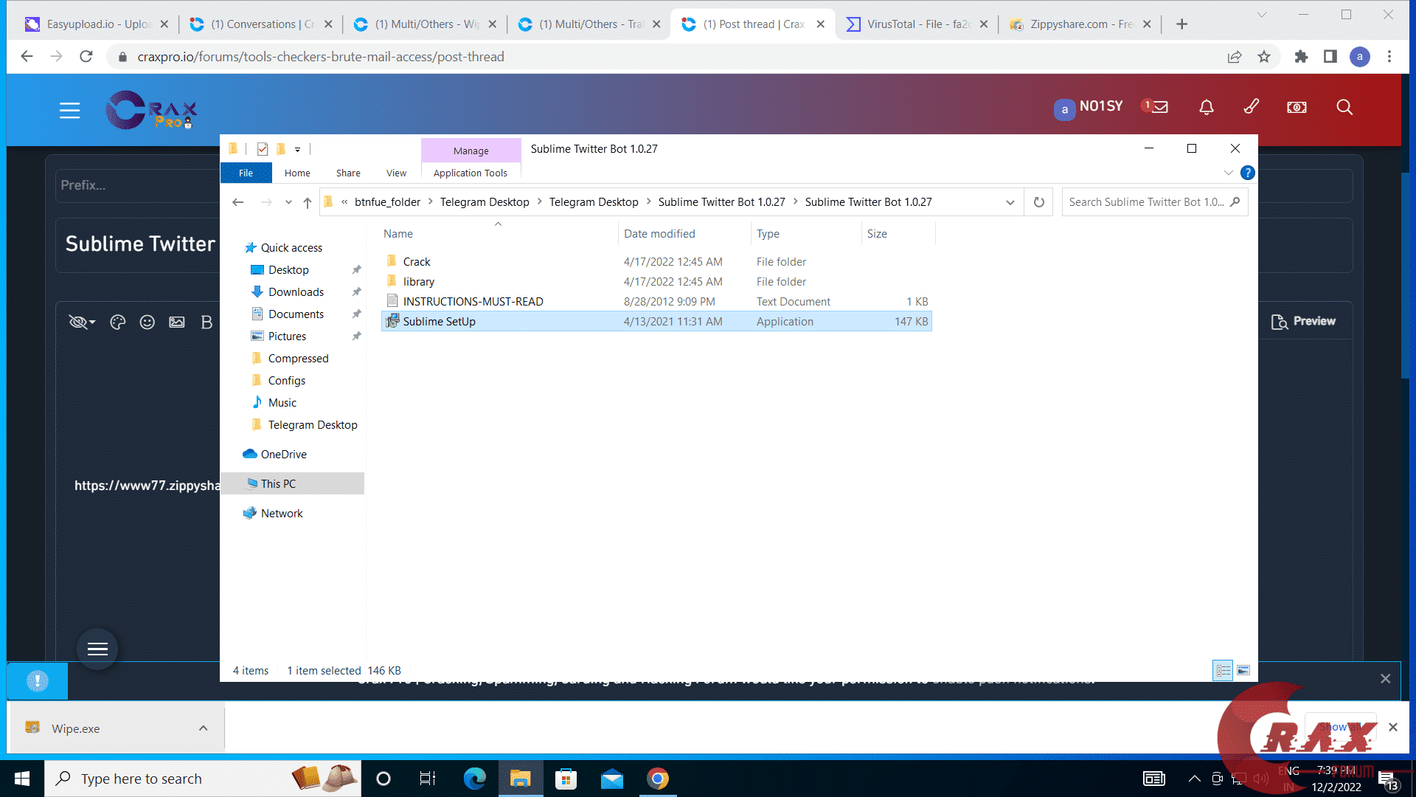Viewport: 1416px width, 797px height.
Task: Expand Wipe.exe download options chevron
Action: (x=203, y=728)
